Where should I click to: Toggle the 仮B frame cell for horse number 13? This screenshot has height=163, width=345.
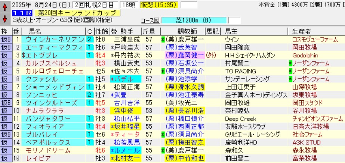[x=6, y=134]
